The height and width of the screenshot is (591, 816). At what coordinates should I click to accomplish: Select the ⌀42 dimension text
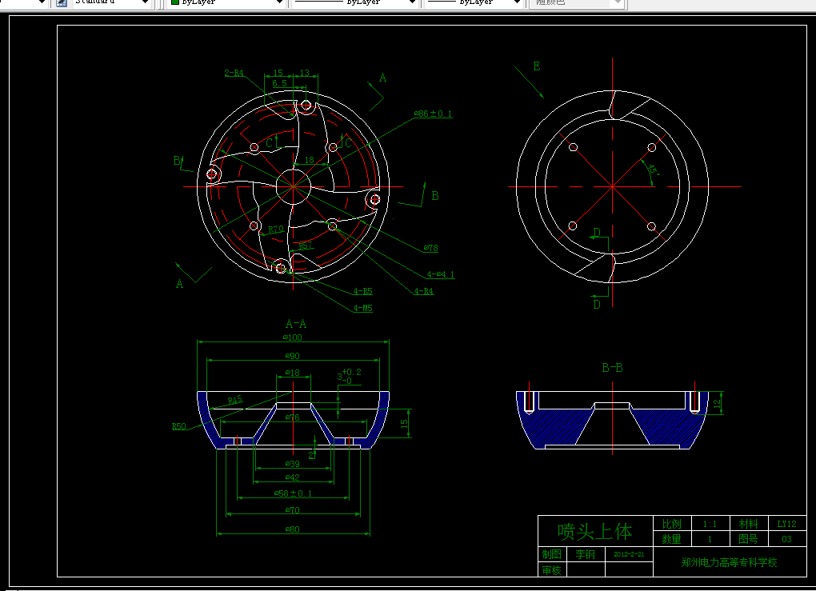point(293,477)
